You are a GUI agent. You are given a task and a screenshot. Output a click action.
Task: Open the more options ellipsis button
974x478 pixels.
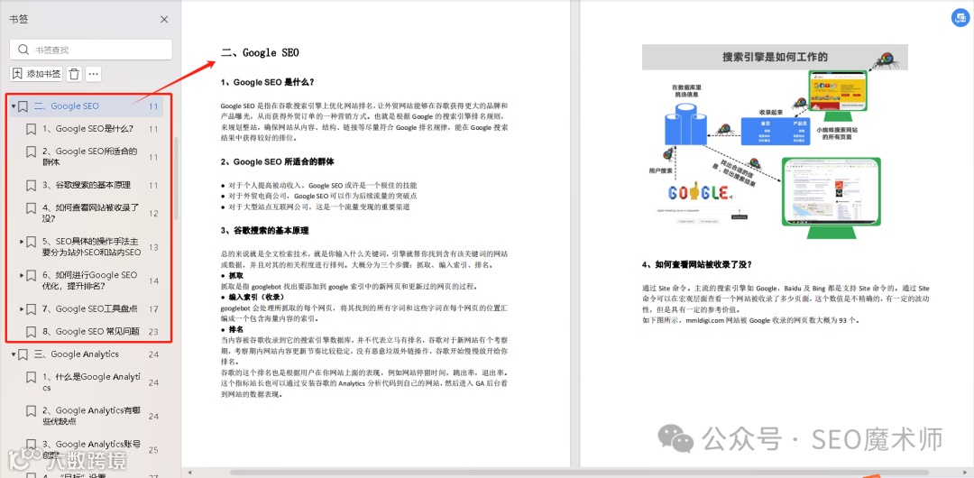tap(94, 74)
